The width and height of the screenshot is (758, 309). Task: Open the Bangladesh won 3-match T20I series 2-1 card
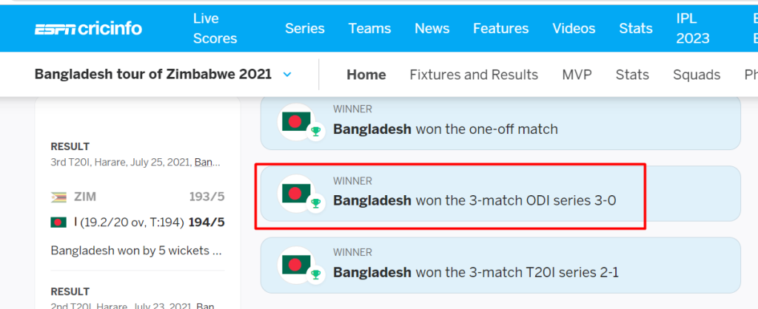(x=500, y=265)
